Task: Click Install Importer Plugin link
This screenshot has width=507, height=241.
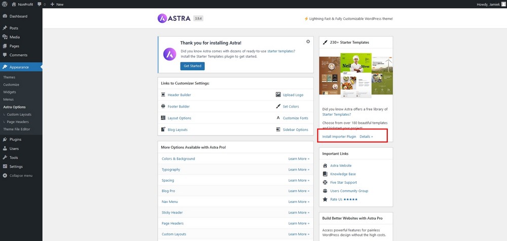Action: [339, 136]
